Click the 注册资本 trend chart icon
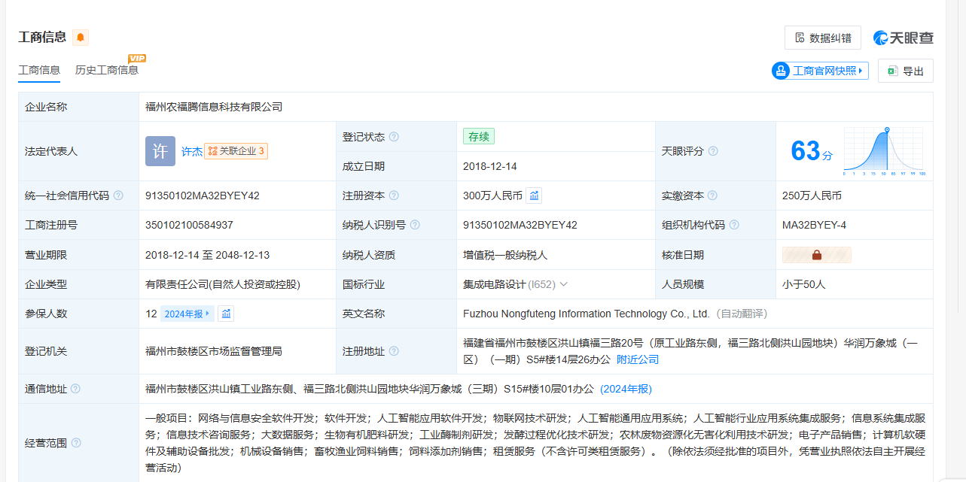This screenshot has height=482, width=966. pyautogui.click(x=534, y=196)
